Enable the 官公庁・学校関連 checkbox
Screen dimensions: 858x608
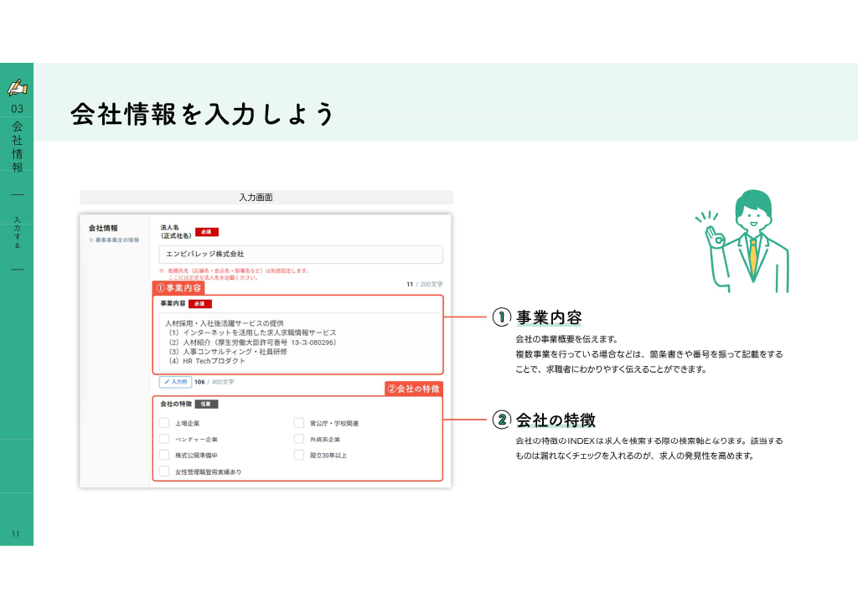pyautogui.click(x=299, y=423)
